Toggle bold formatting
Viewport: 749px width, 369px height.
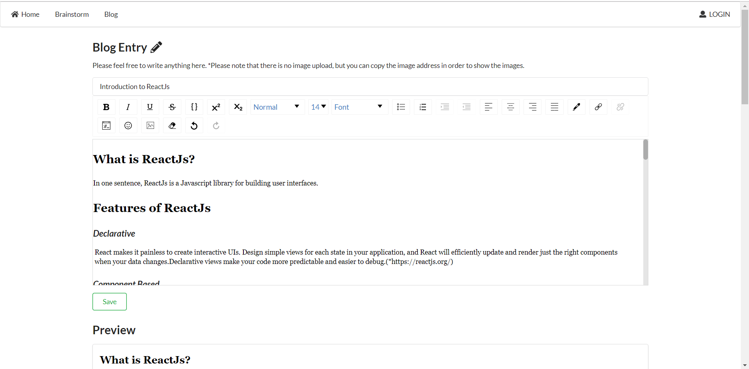[x=106, y=107]
